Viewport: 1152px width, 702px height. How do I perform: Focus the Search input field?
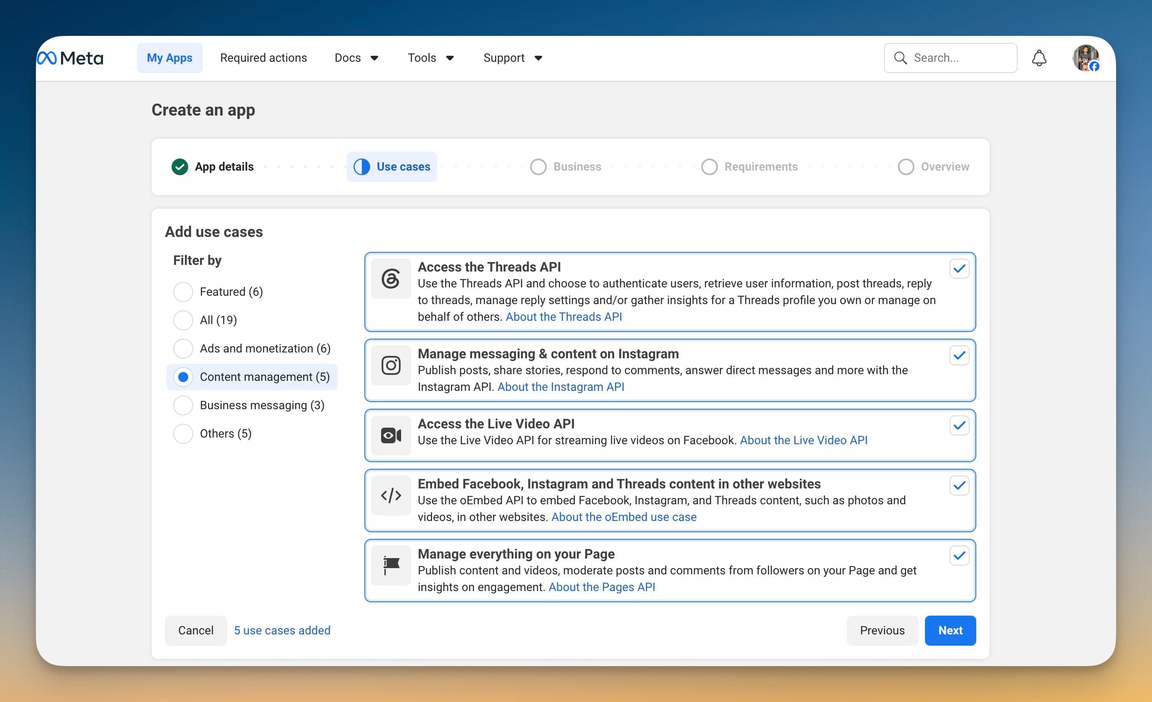point(950,58)
